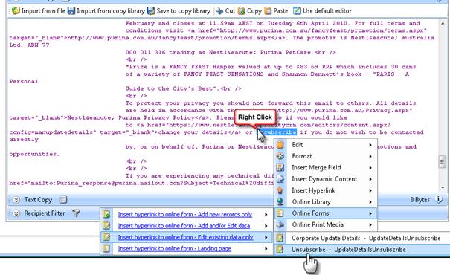Click the Insert Dynamic Content icon
This screenshot has width=450, height=275.
pos(280,179)
